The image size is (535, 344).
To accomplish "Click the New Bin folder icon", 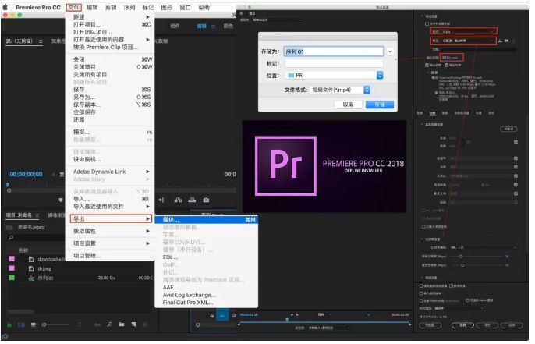I will [x=122, y=324].
